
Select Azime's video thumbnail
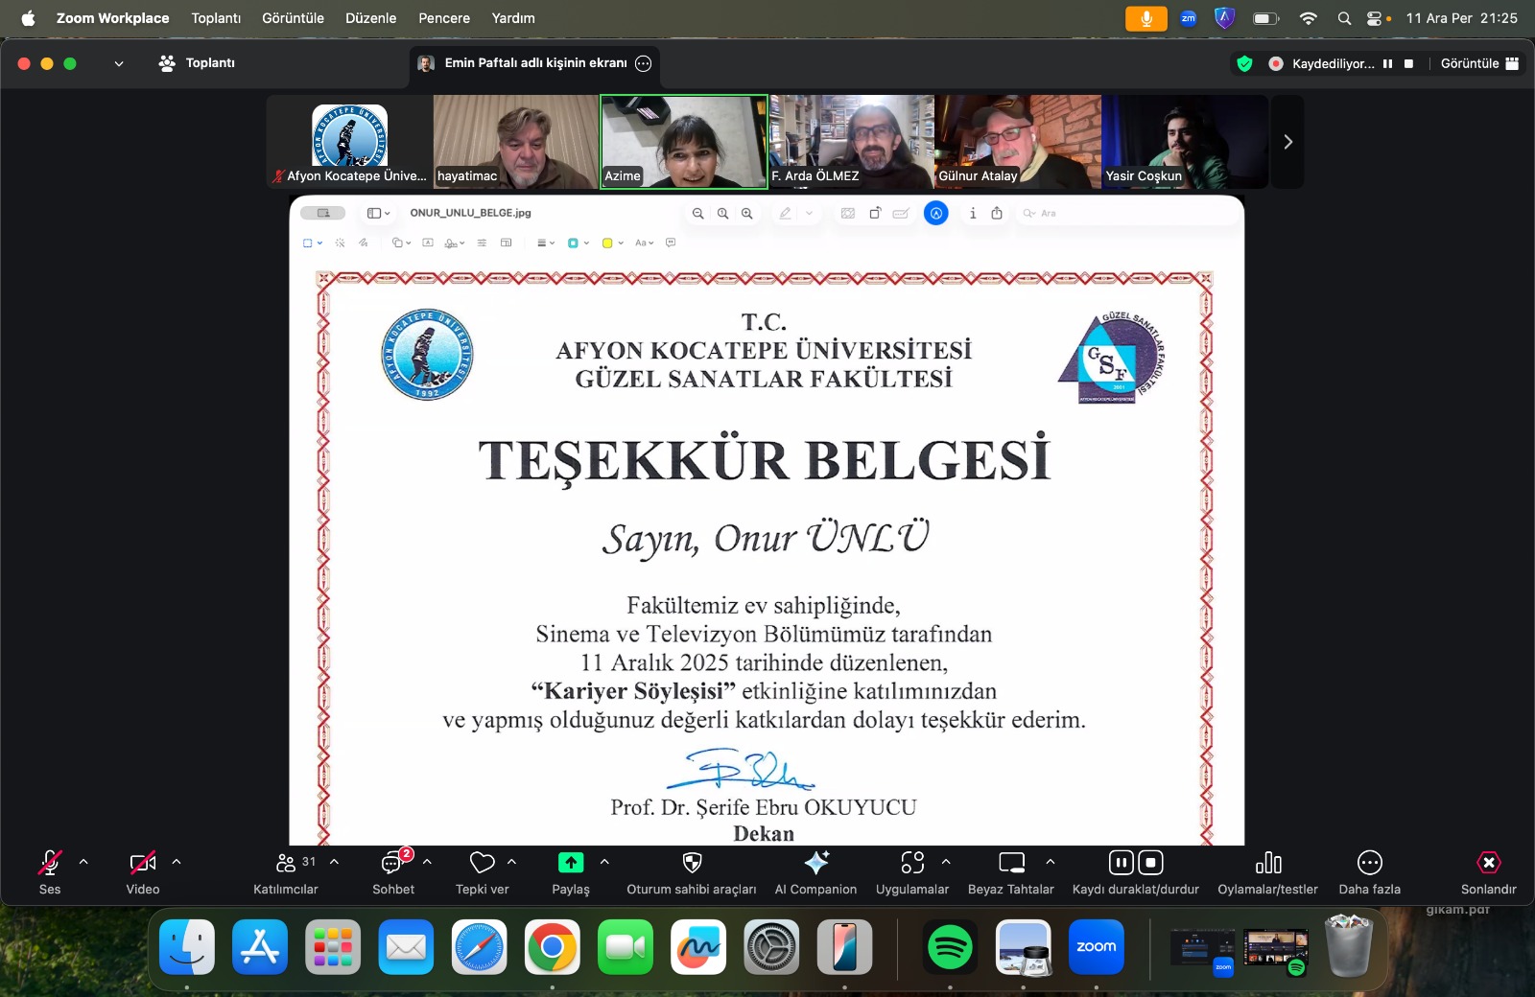[x=684, y=141]
